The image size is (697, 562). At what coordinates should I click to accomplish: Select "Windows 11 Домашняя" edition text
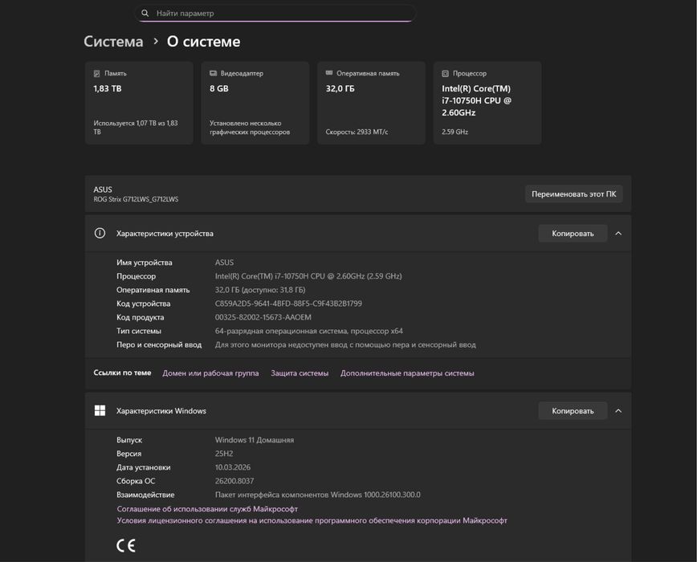click(255, 440)
